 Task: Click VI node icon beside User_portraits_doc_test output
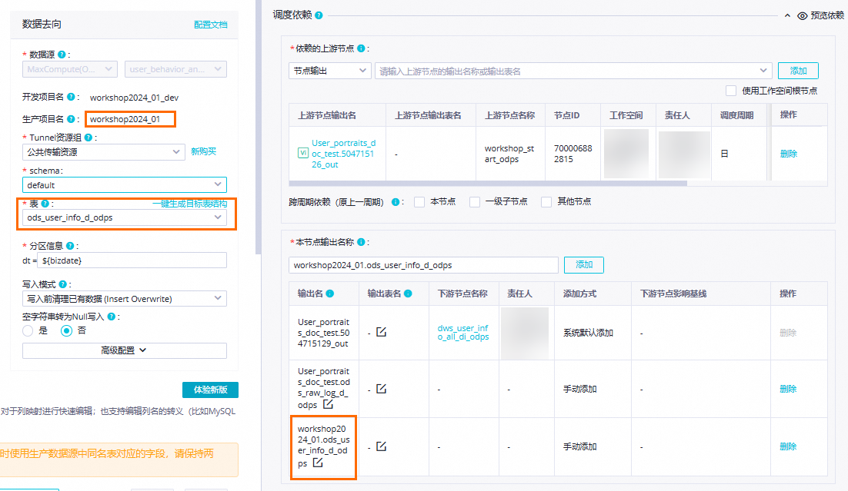(303, 154)
